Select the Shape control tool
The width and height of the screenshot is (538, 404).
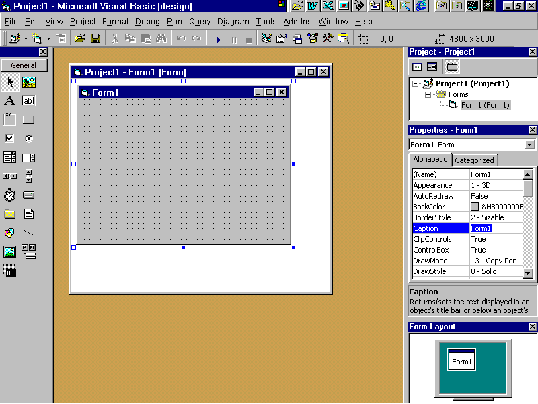click(9, 233)
